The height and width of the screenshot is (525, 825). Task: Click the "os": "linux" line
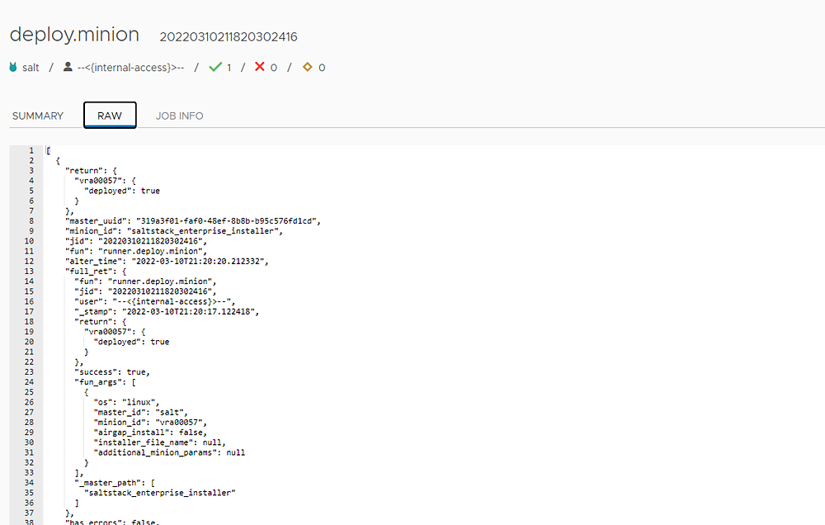click(126, 402)
